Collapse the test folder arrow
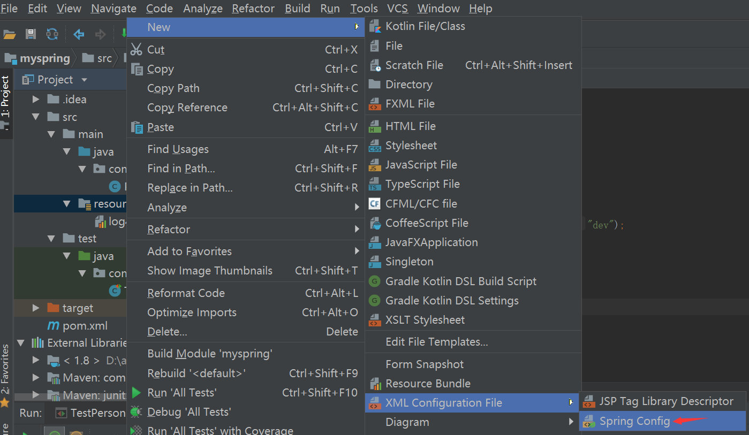Viewport: 749px width, 435px height. point(51,239)
